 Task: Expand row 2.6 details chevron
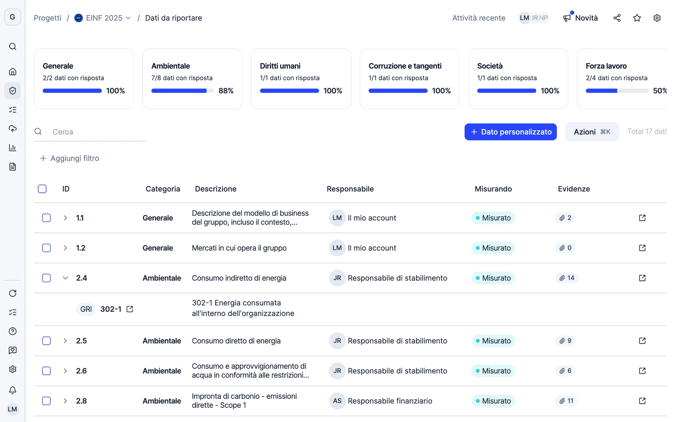point(65,371)
